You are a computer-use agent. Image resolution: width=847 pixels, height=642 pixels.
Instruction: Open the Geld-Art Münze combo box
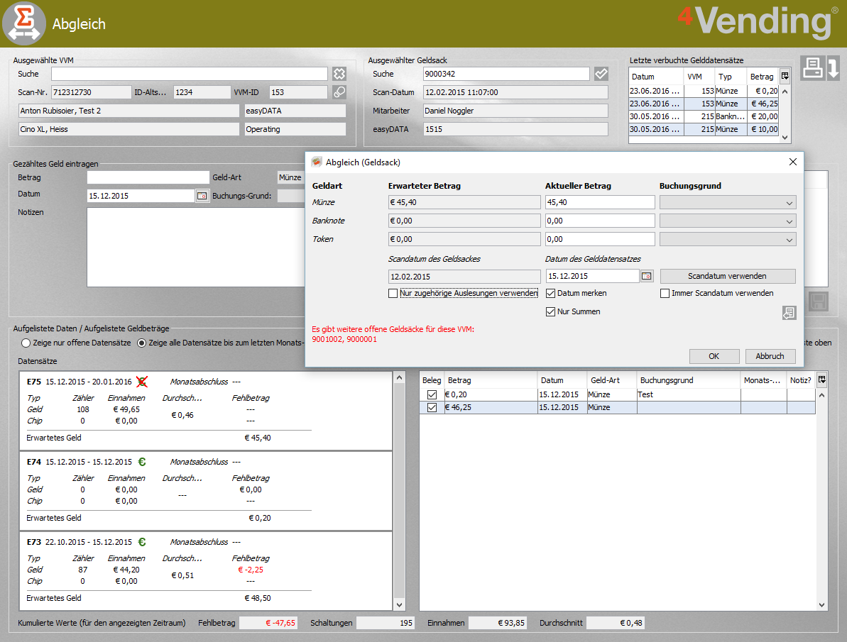[x=291, y=177]
